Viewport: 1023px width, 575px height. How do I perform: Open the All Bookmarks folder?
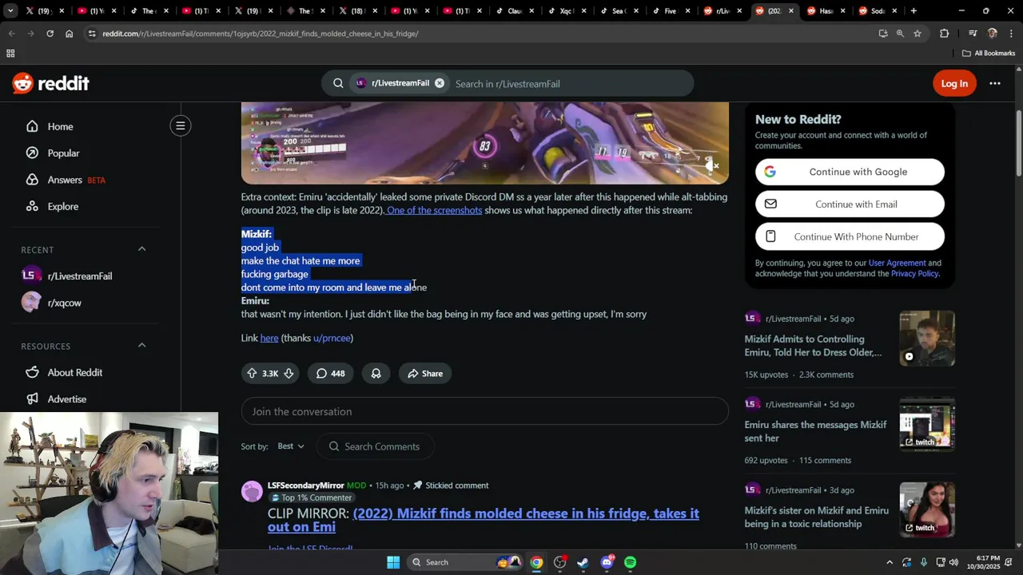(989, 53)
